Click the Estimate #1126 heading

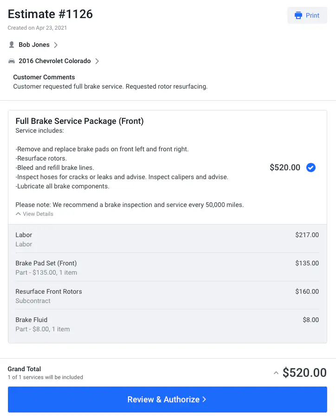[x=50, y=14]
